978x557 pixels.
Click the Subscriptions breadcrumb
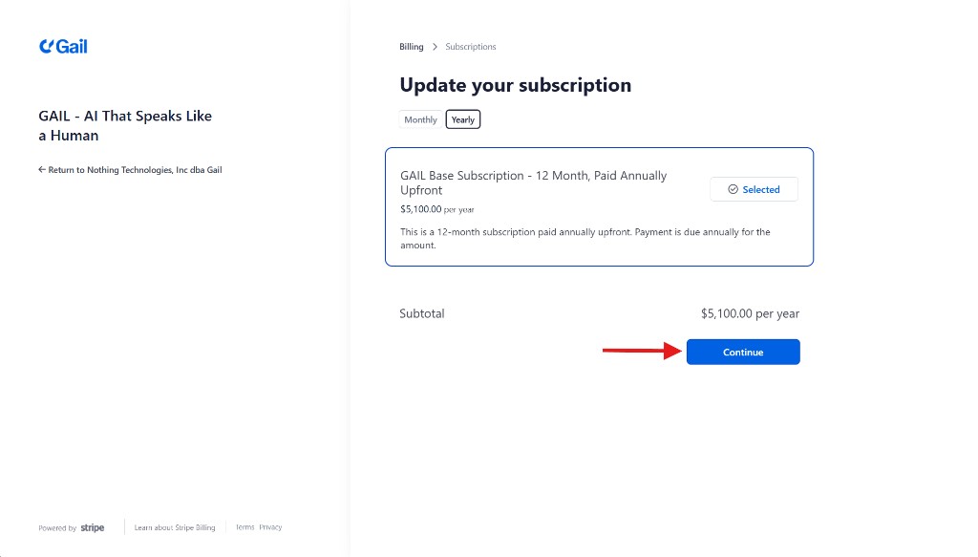tap(471, 46)
